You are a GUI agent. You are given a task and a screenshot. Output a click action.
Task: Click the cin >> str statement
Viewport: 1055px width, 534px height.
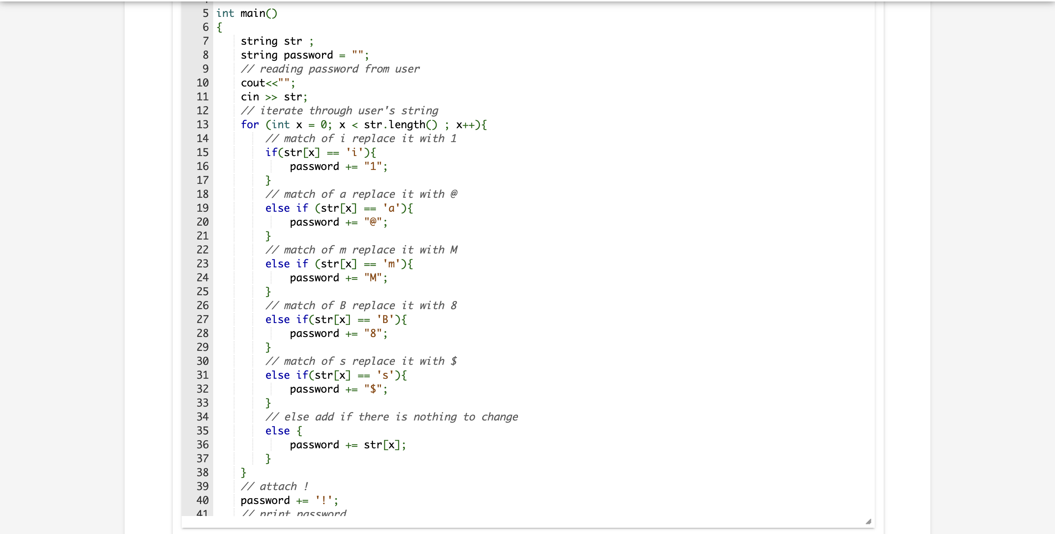pos(274,97)
